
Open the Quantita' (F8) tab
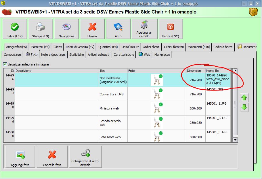tap(108, 47)
